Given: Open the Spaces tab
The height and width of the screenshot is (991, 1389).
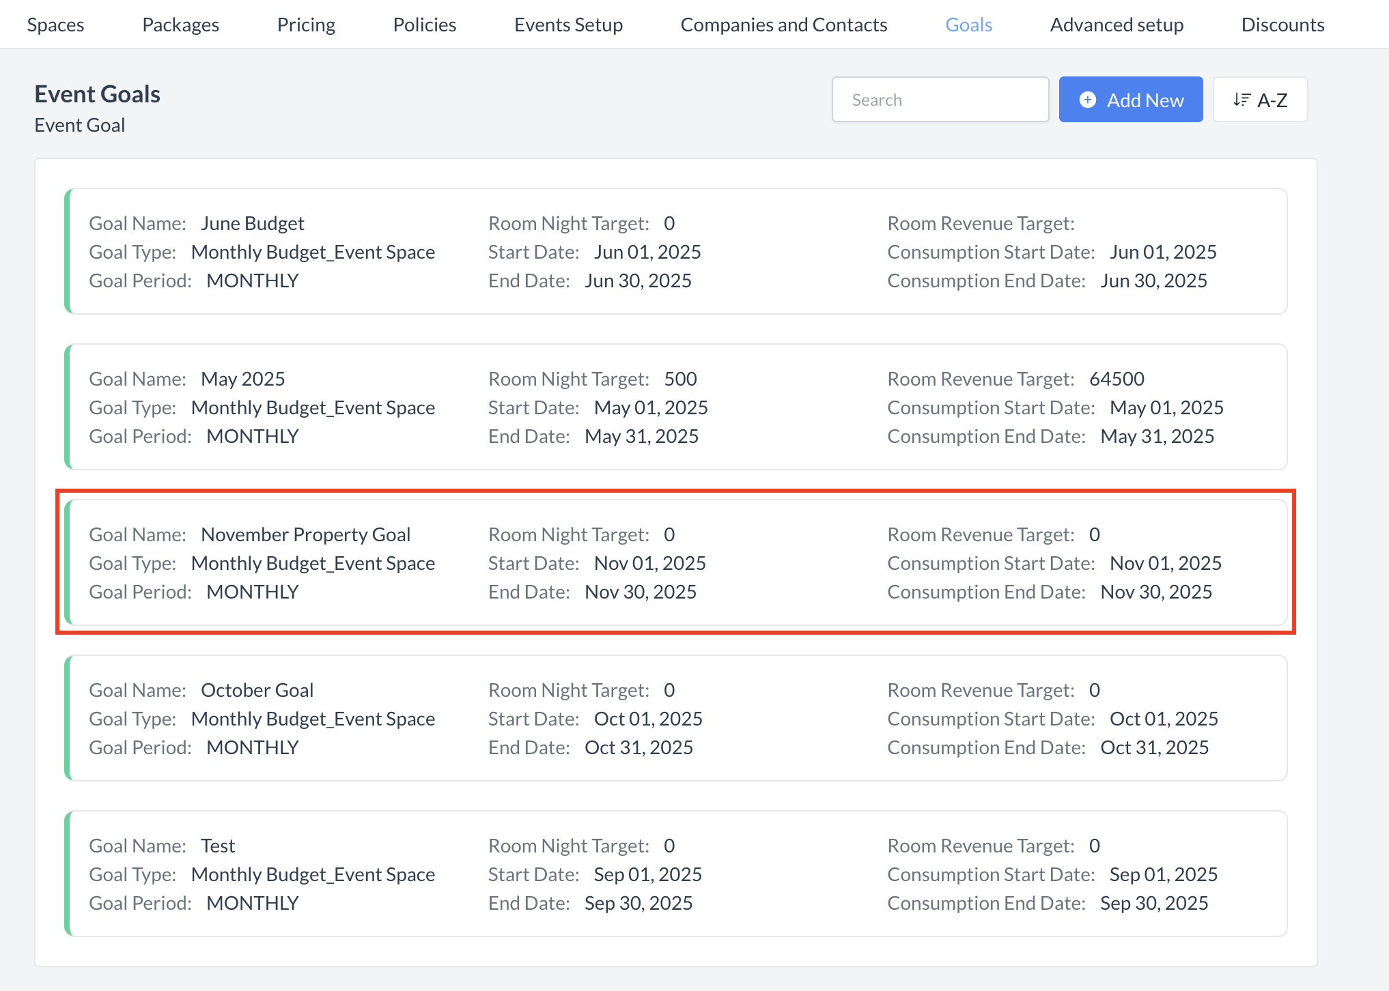Looking at the screenshot, I should click(x=55, y=25).
